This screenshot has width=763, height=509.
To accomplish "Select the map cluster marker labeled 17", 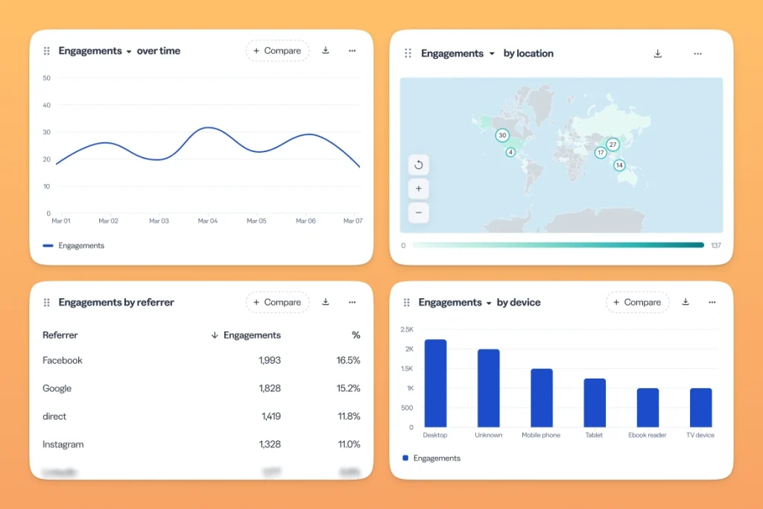I will click(x=601, y=153).
